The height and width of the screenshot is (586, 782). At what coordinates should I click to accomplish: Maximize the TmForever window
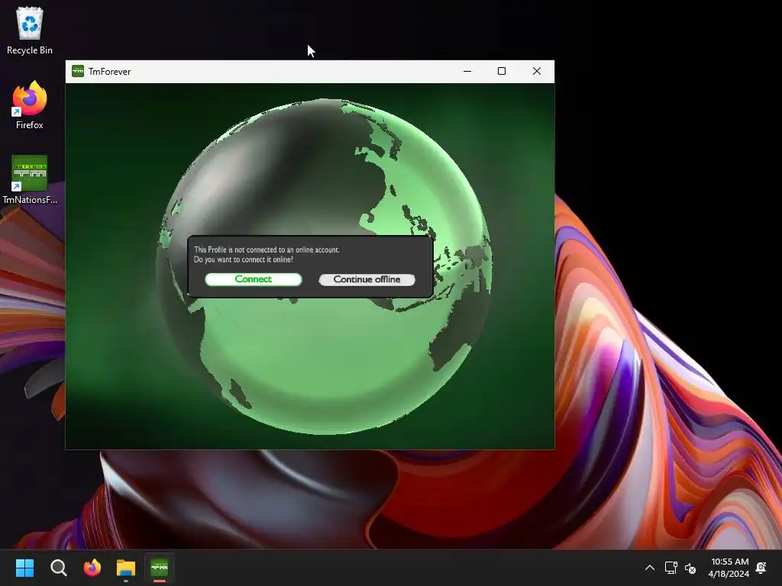click(x=502, y=71)
